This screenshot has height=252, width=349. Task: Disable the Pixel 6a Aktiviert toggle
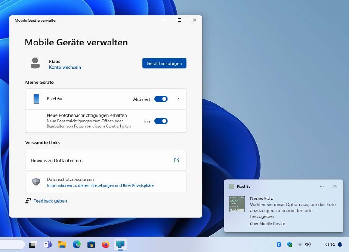coord(161,99)
